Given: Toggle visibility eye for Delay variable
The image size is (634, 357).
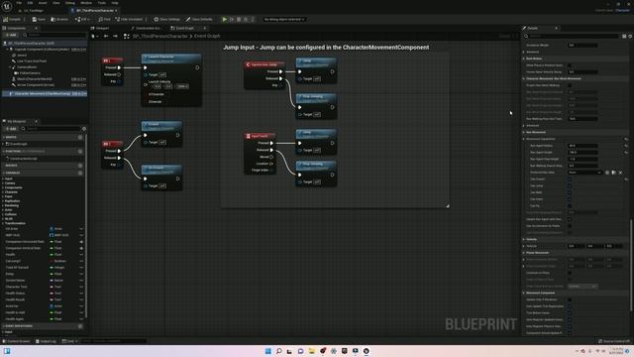Looking at the screenshot, I should 81,274.
